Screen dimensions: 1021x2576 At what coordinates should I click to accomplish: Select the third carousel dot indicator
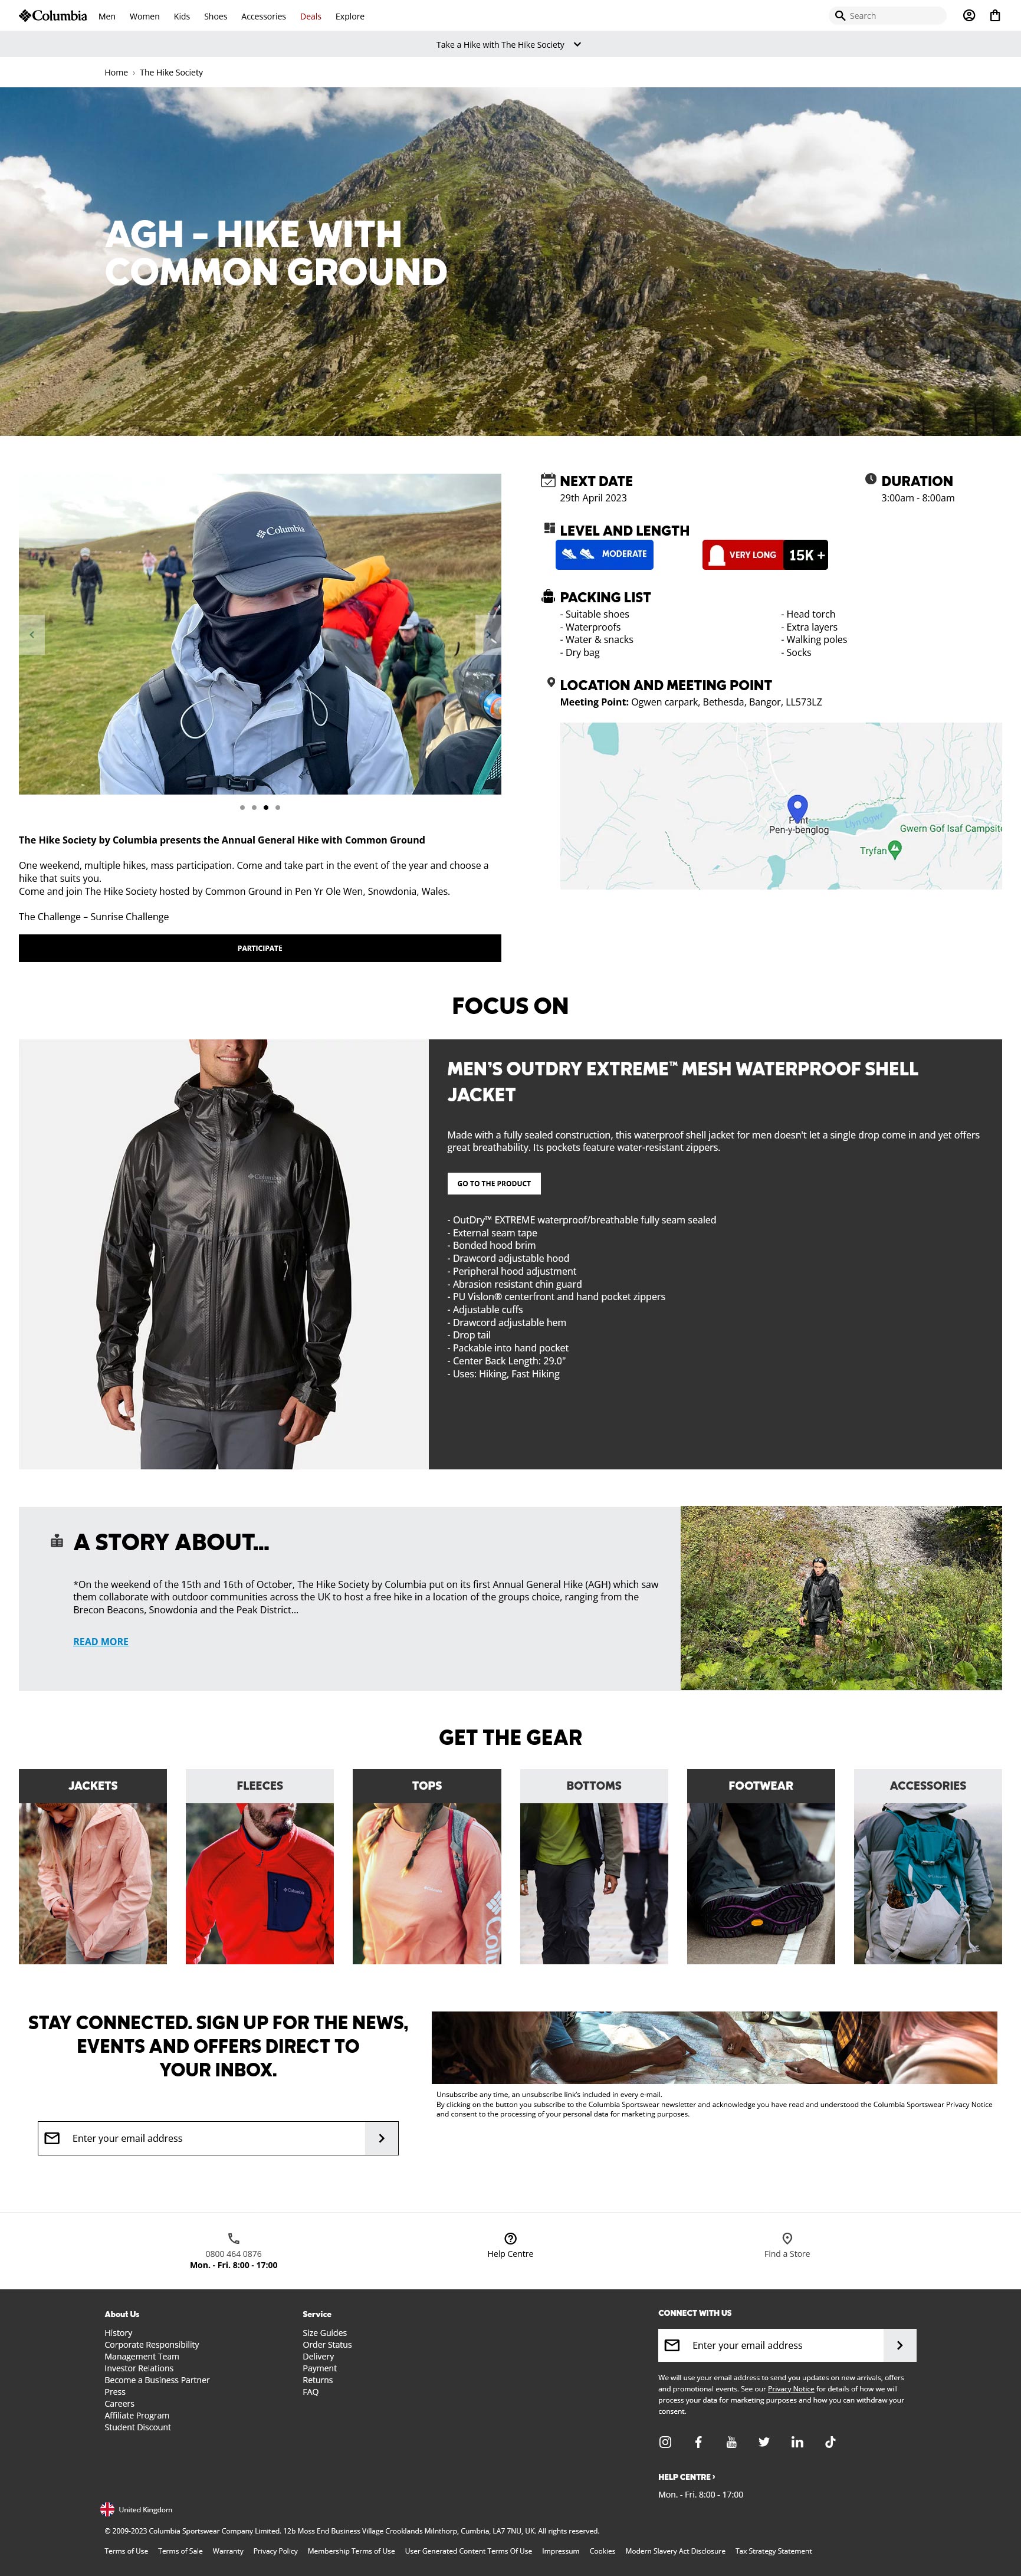click(x=266, y=807)
